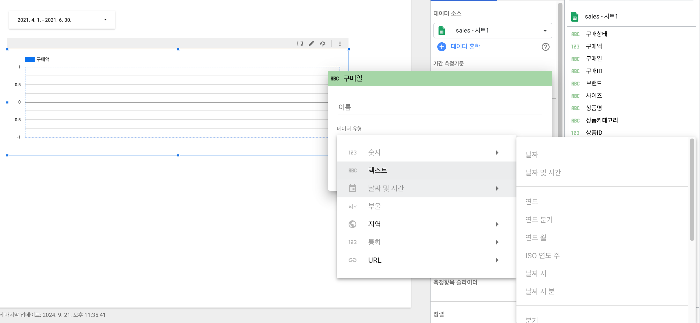Click the chart select-area icon

(x=300, y=43)
